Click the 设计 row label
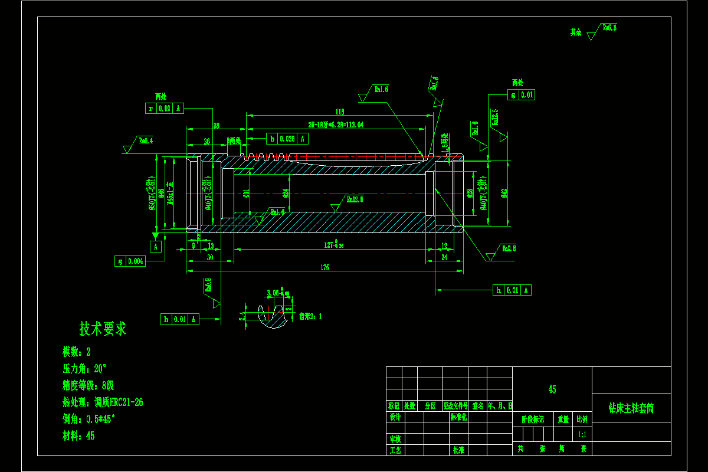 click(x=395, y=417)
